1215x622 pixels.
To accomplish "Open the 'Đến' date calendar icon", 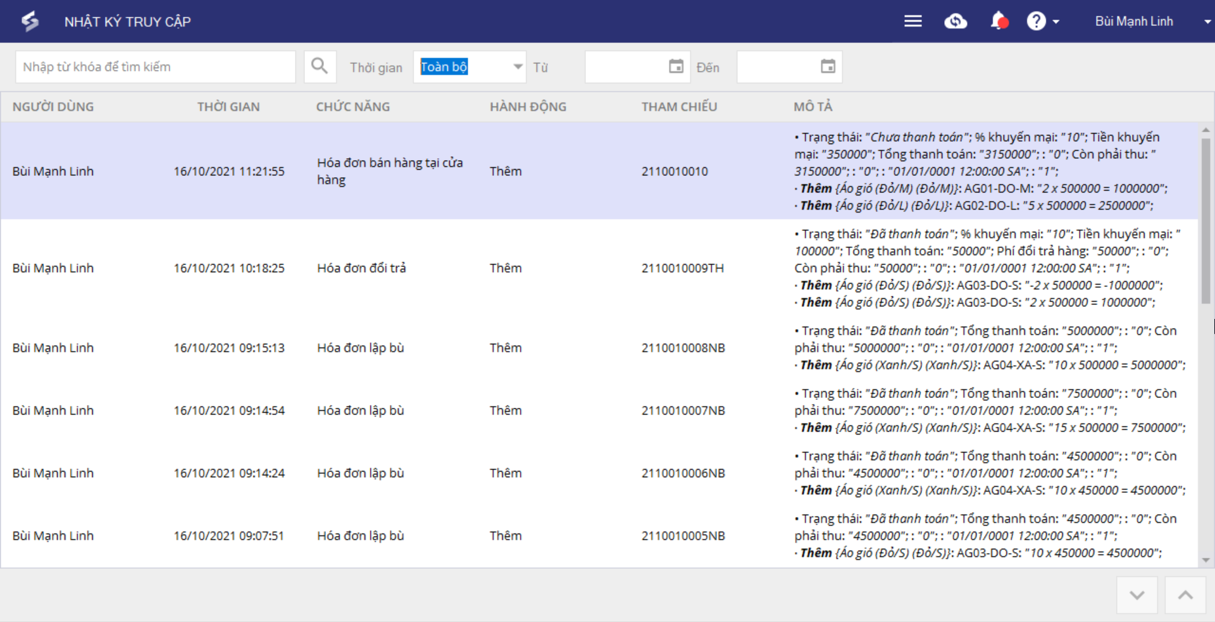I will pyautogui.click(x=828, y=66).
